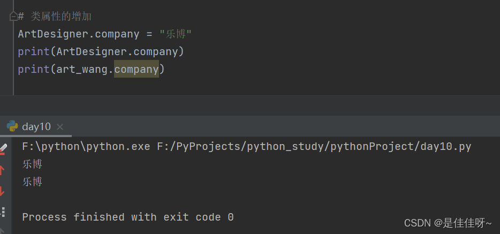This screenshot has width=500, height=234.
Task: Click the day10.py script path in console
Action: point(314,147)
